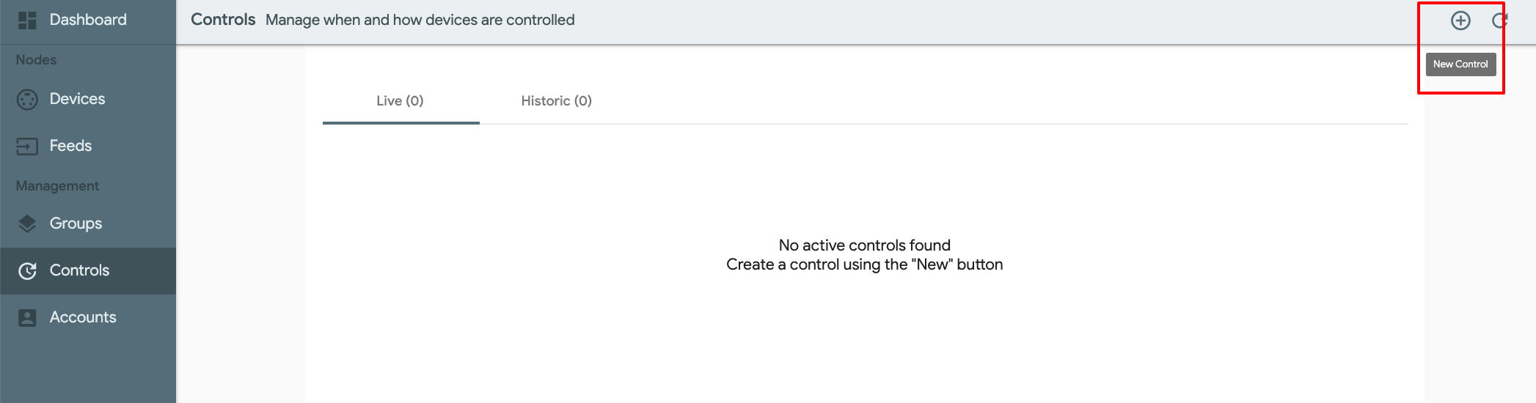Click the Groups layers icon
The height and width of the screenshot is (403, 1536).
pos(27,223)
